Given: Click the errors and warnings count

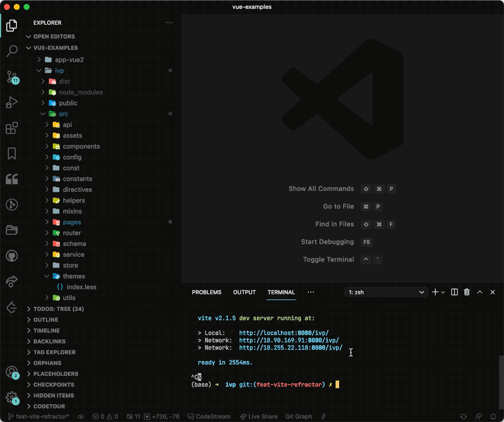Looking at the screenshot, I should click(105, 416).
